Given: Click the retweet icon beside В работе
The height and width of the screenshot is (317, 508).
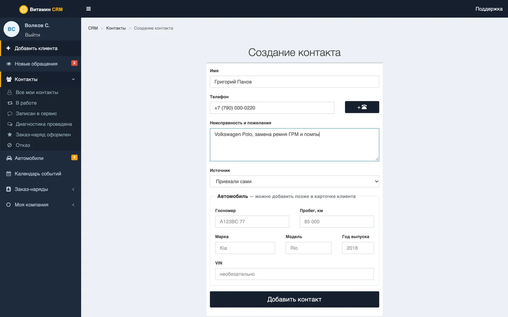Looking at the screenshot, I should point(10,103).
